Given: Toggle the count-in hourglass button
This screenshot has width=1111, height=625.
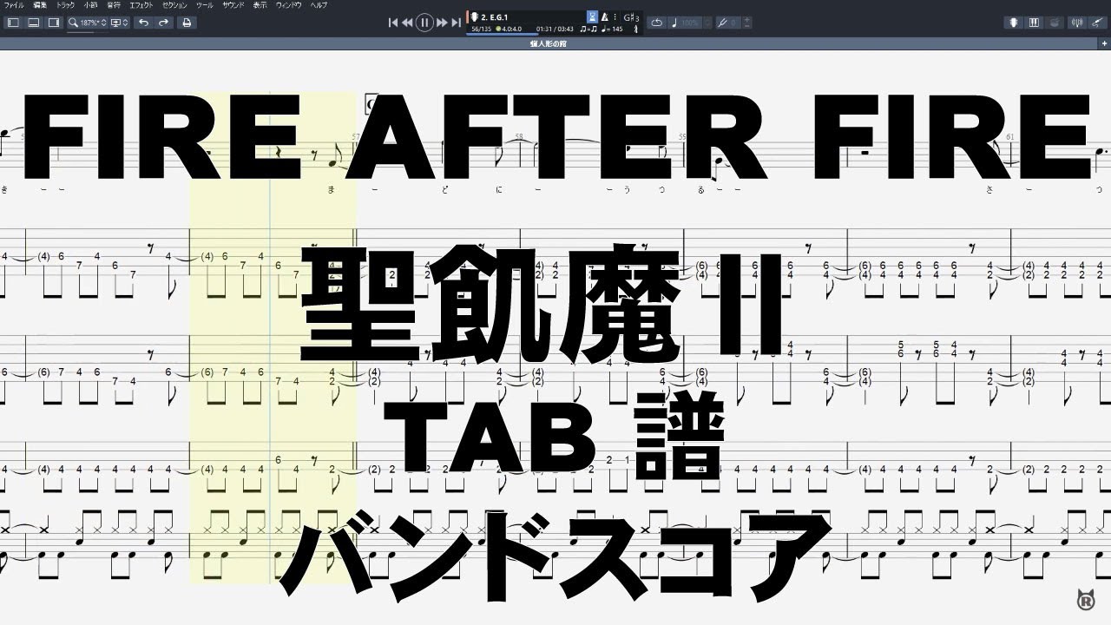Looking at the screenshot, I should 592,16.
